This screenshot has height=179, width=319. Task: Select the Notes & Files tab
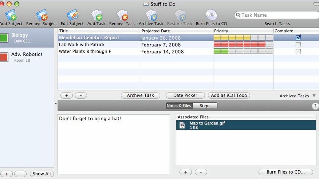[179, 106]
